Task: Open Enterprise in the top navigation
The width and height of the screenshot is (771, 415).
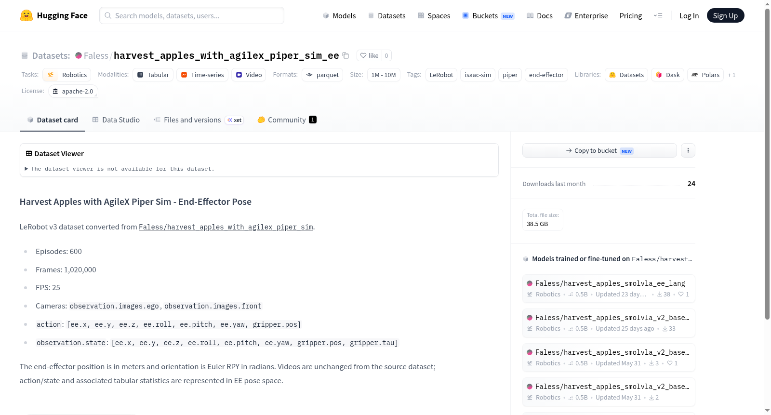Action: [x=586, y=15]
